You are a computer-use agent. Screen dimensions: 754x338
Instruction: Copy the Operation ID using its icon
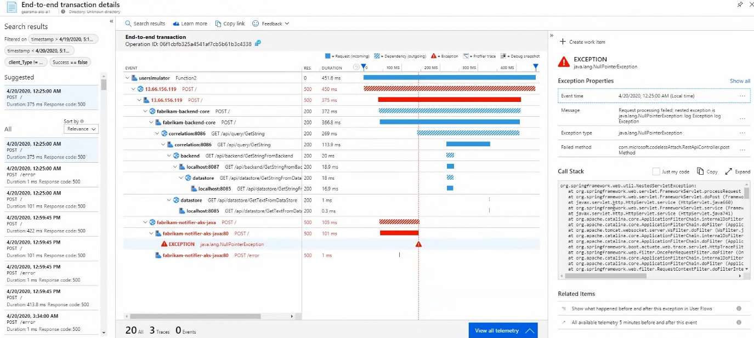pos(258,43)
